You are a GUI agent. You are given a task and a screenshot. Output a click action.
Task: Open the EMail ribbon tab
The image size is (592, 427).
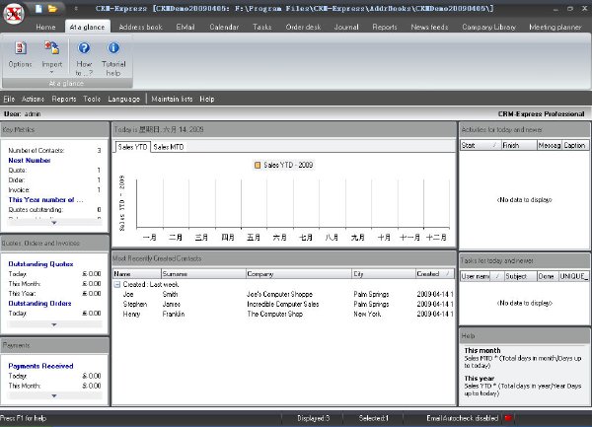pyautogui.click(x=185, y=27)
